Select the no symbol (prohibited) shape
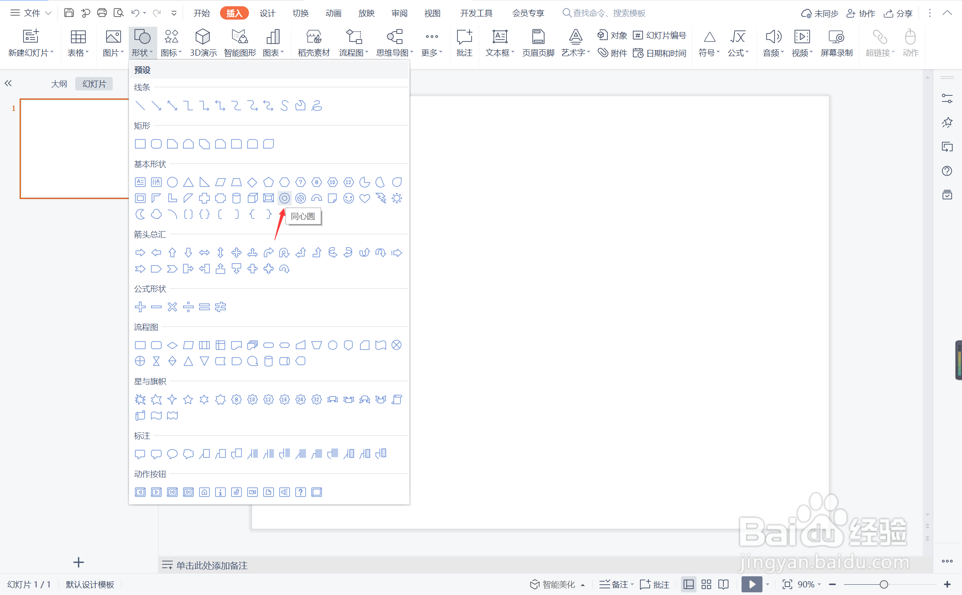Viewport: 962px width, 595px height. tap(301, 198)
